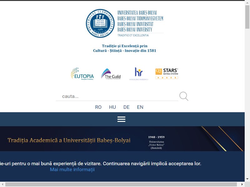Image resolution: width=250 pixels, height=187 pixels.
Task: Click in the 'cauta...' search field
Action: coord(117,96)
